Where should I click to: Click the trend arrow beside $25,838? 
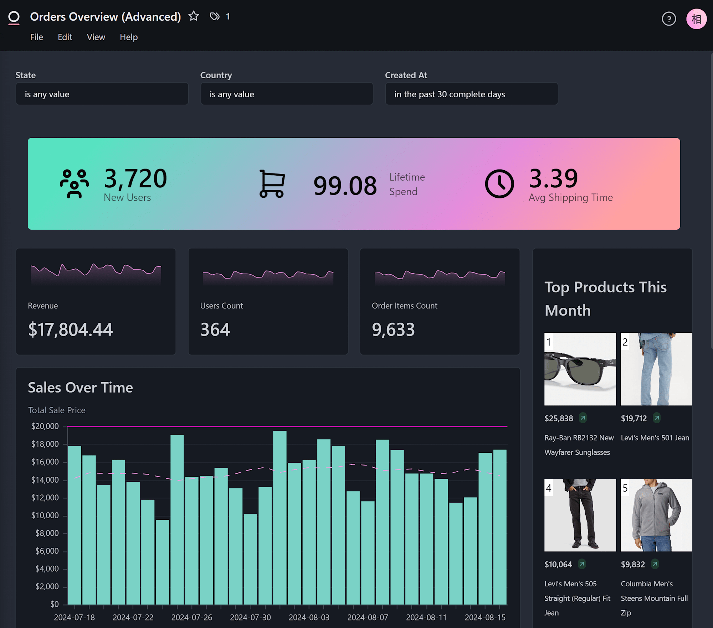point(583,418)
